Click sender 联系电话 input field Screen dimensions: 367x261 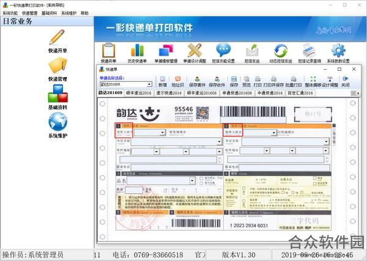coord(177,167)
